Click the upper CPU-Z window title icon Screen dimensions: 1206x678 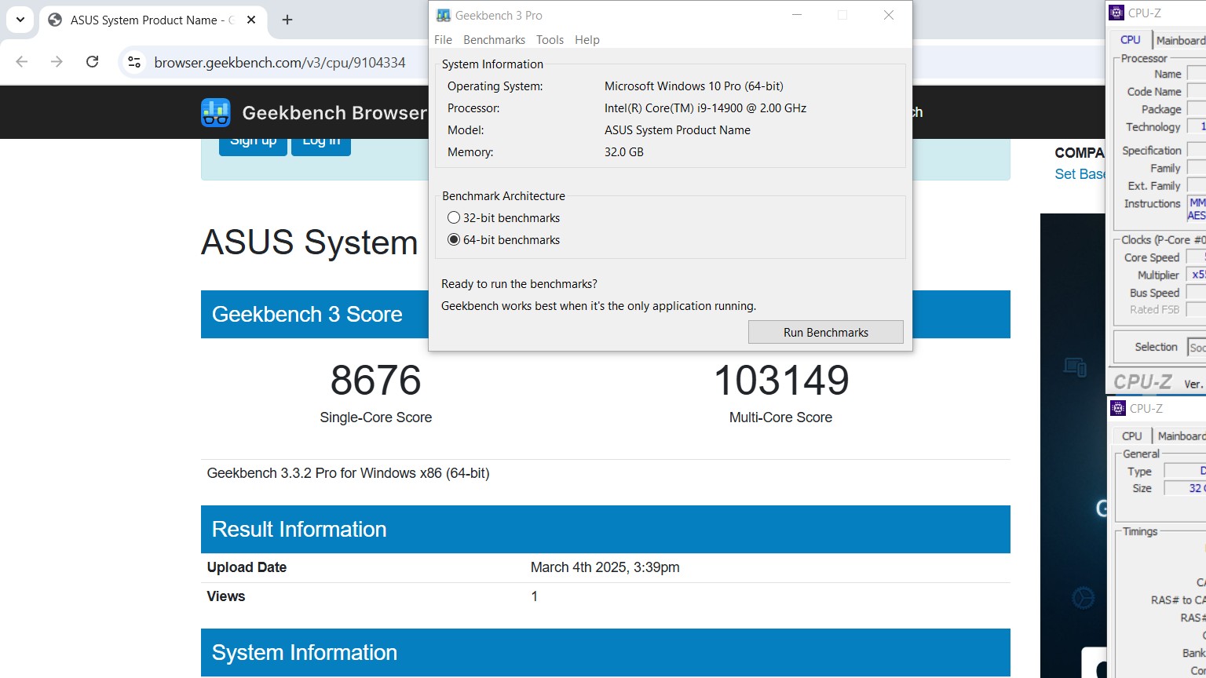coord(1117,13)
